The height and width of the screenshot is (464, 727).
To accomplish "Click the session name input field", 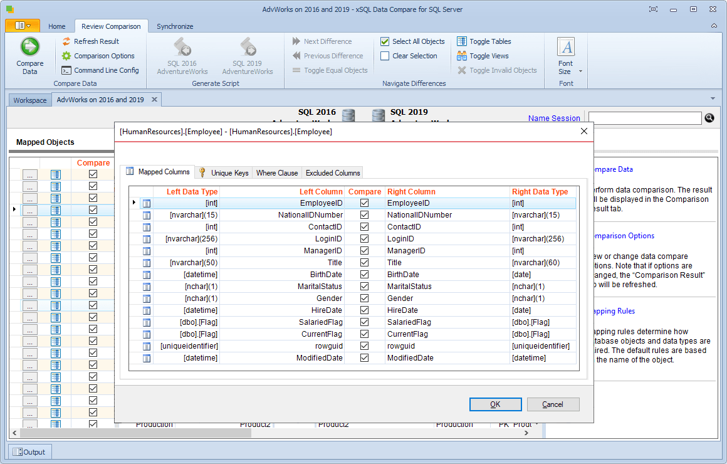I will 645,118.
